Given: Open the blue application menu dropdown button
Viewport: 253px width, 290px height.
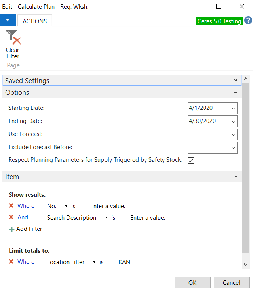Looking at the screenshot, I should pyautogui.click(x=8, y=20).
